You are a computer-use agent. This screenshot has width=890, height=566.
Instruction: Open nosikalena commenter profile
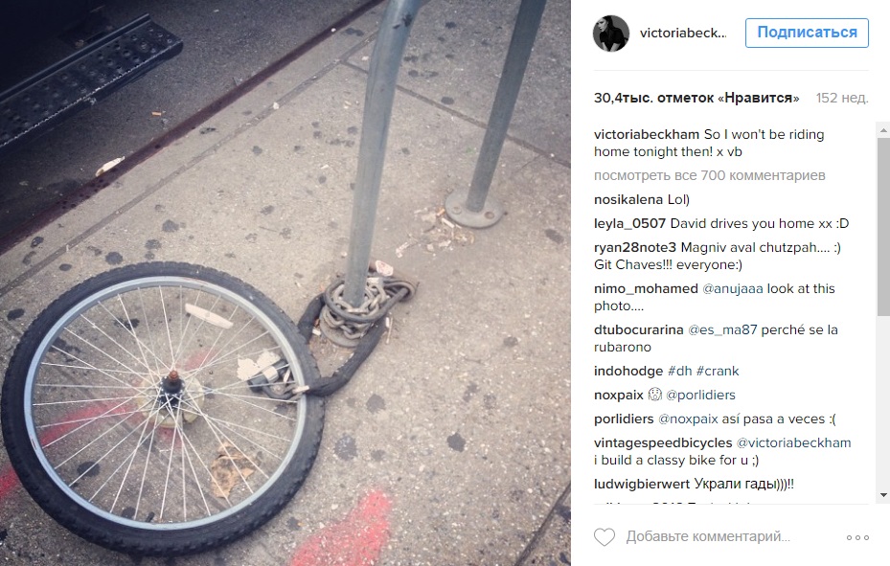pyautogui.click(x=628, y=199)
